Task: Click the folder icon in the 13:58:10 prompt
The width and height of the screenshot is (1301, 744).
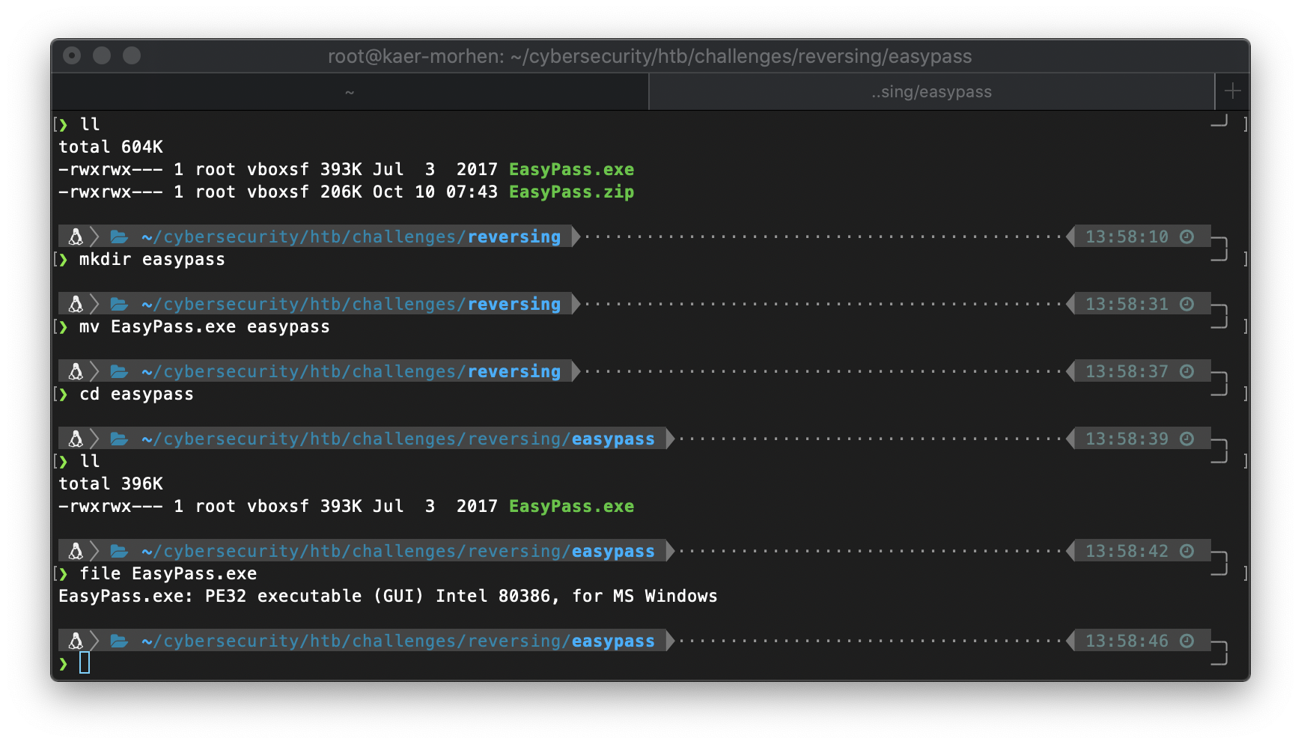Action: pyautogui.click(x=119, y=237)
